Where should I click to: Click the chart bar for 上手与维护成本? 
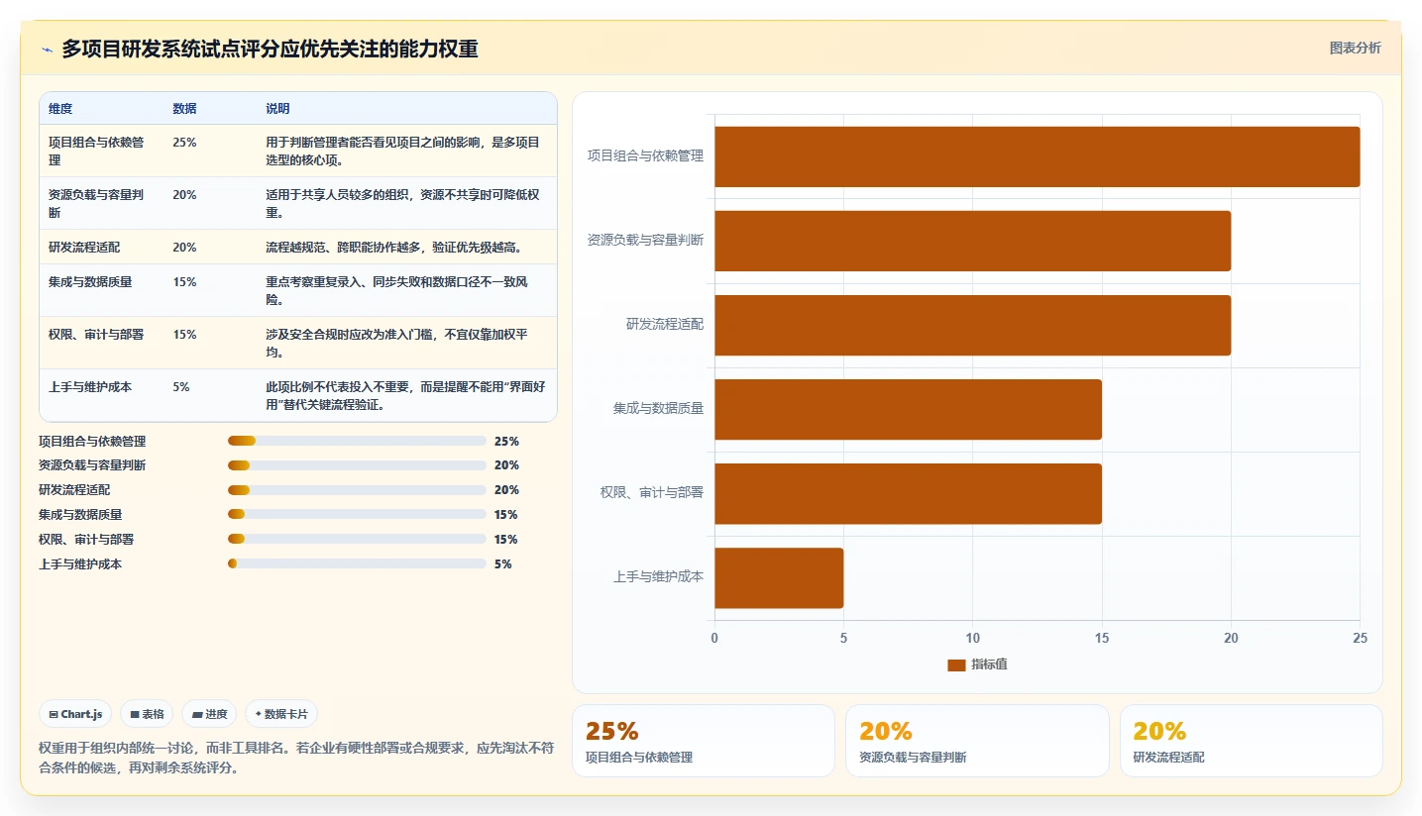779,577
